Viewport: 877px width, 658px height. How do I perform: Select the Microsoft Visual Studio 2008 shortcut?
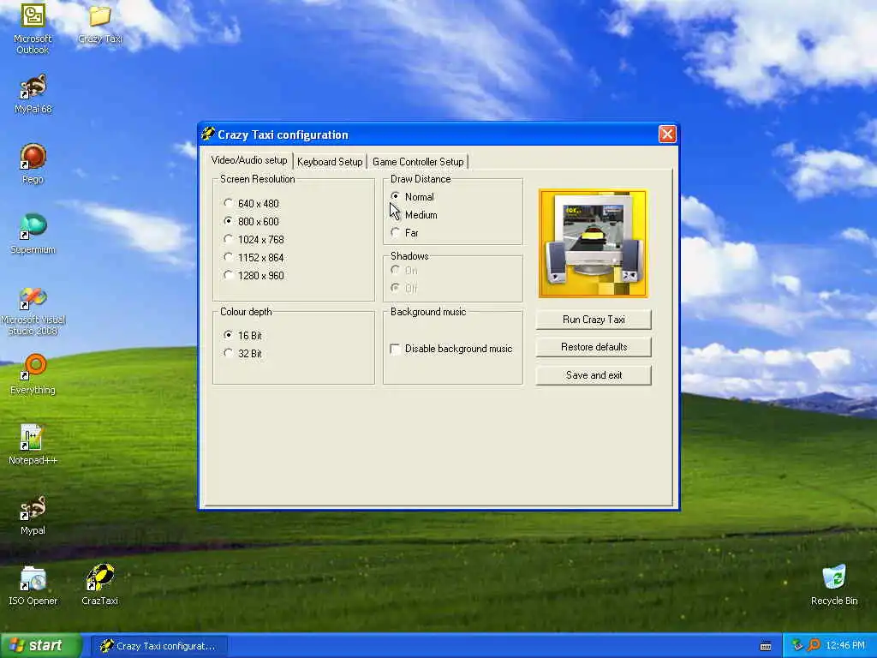33,310
